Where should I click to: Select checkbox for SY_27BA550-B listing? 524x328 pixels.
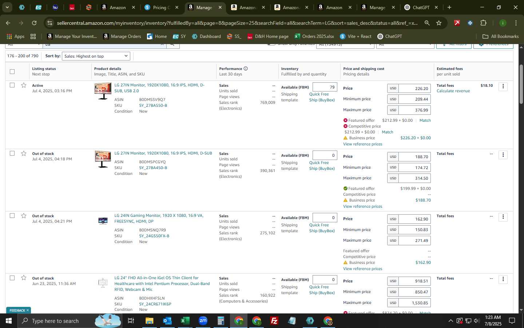click(12, 85)
